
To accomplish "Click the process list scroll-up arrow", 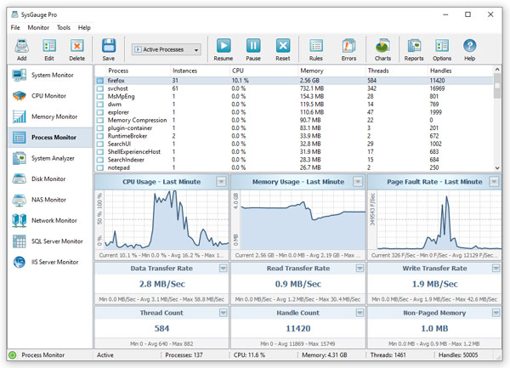I will (x=497, y=69).
